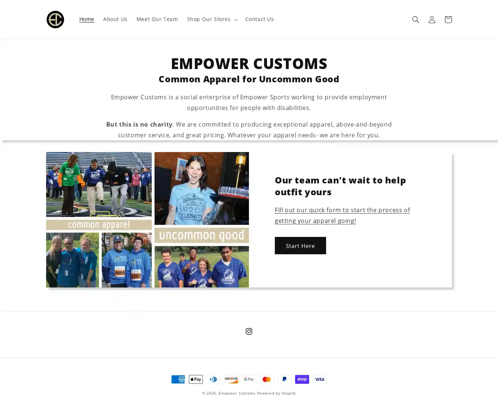Open the About Us page
The image size is (498, 410).
tap(115, 19)
